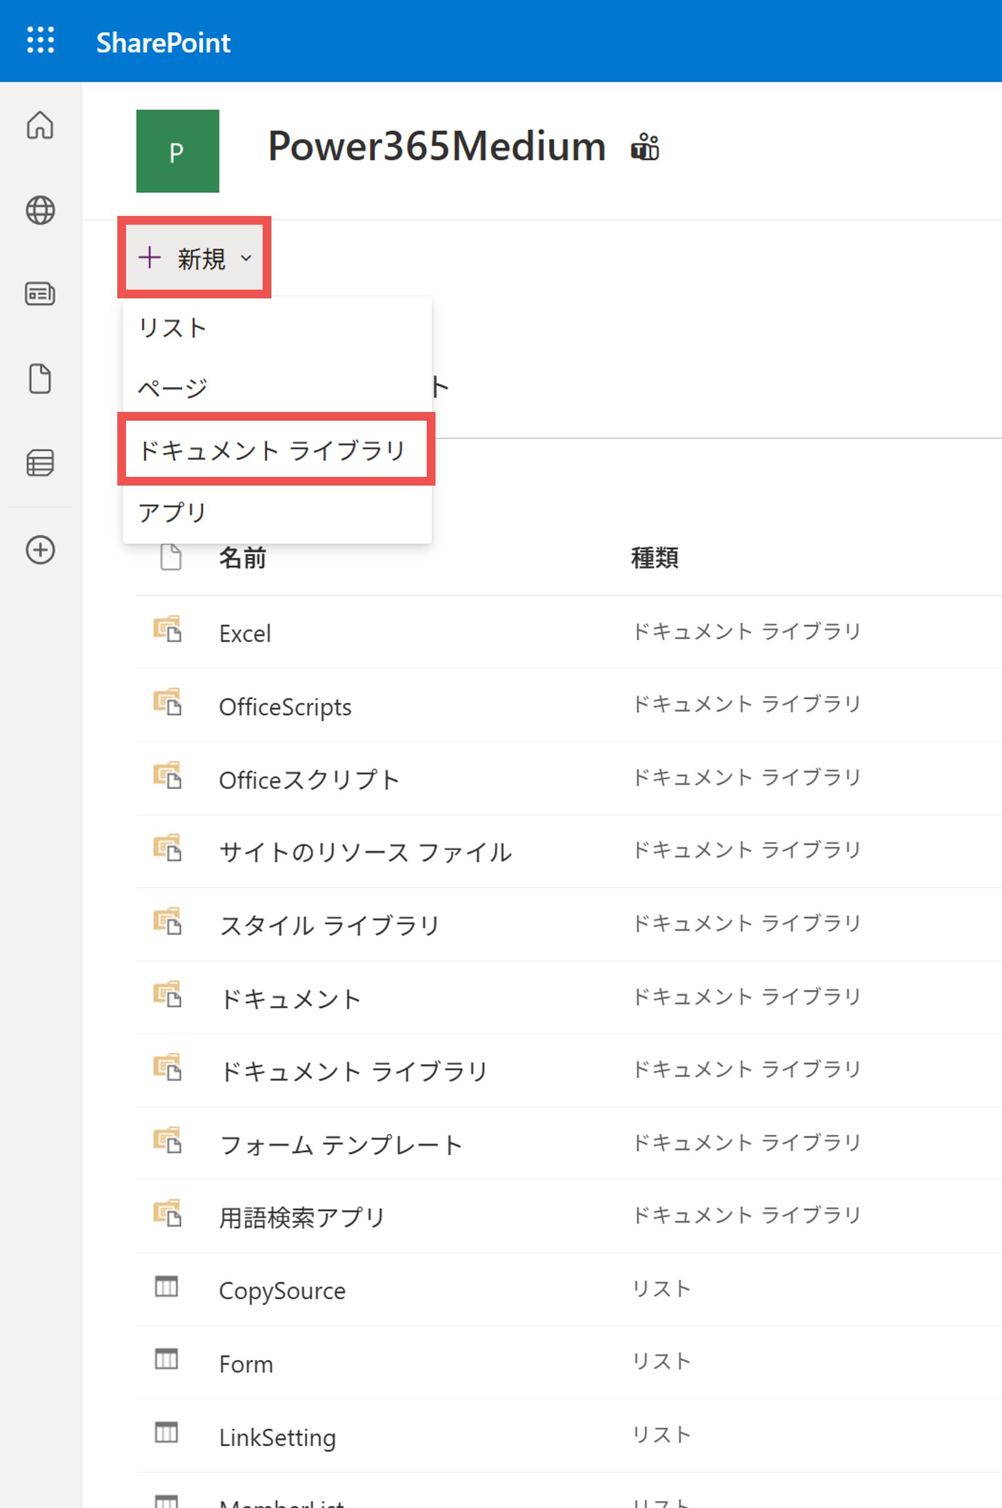Open the Microsoft 365 app launcher grid
This screenshot has height=1508, width=1002.
tap(41, 41)
